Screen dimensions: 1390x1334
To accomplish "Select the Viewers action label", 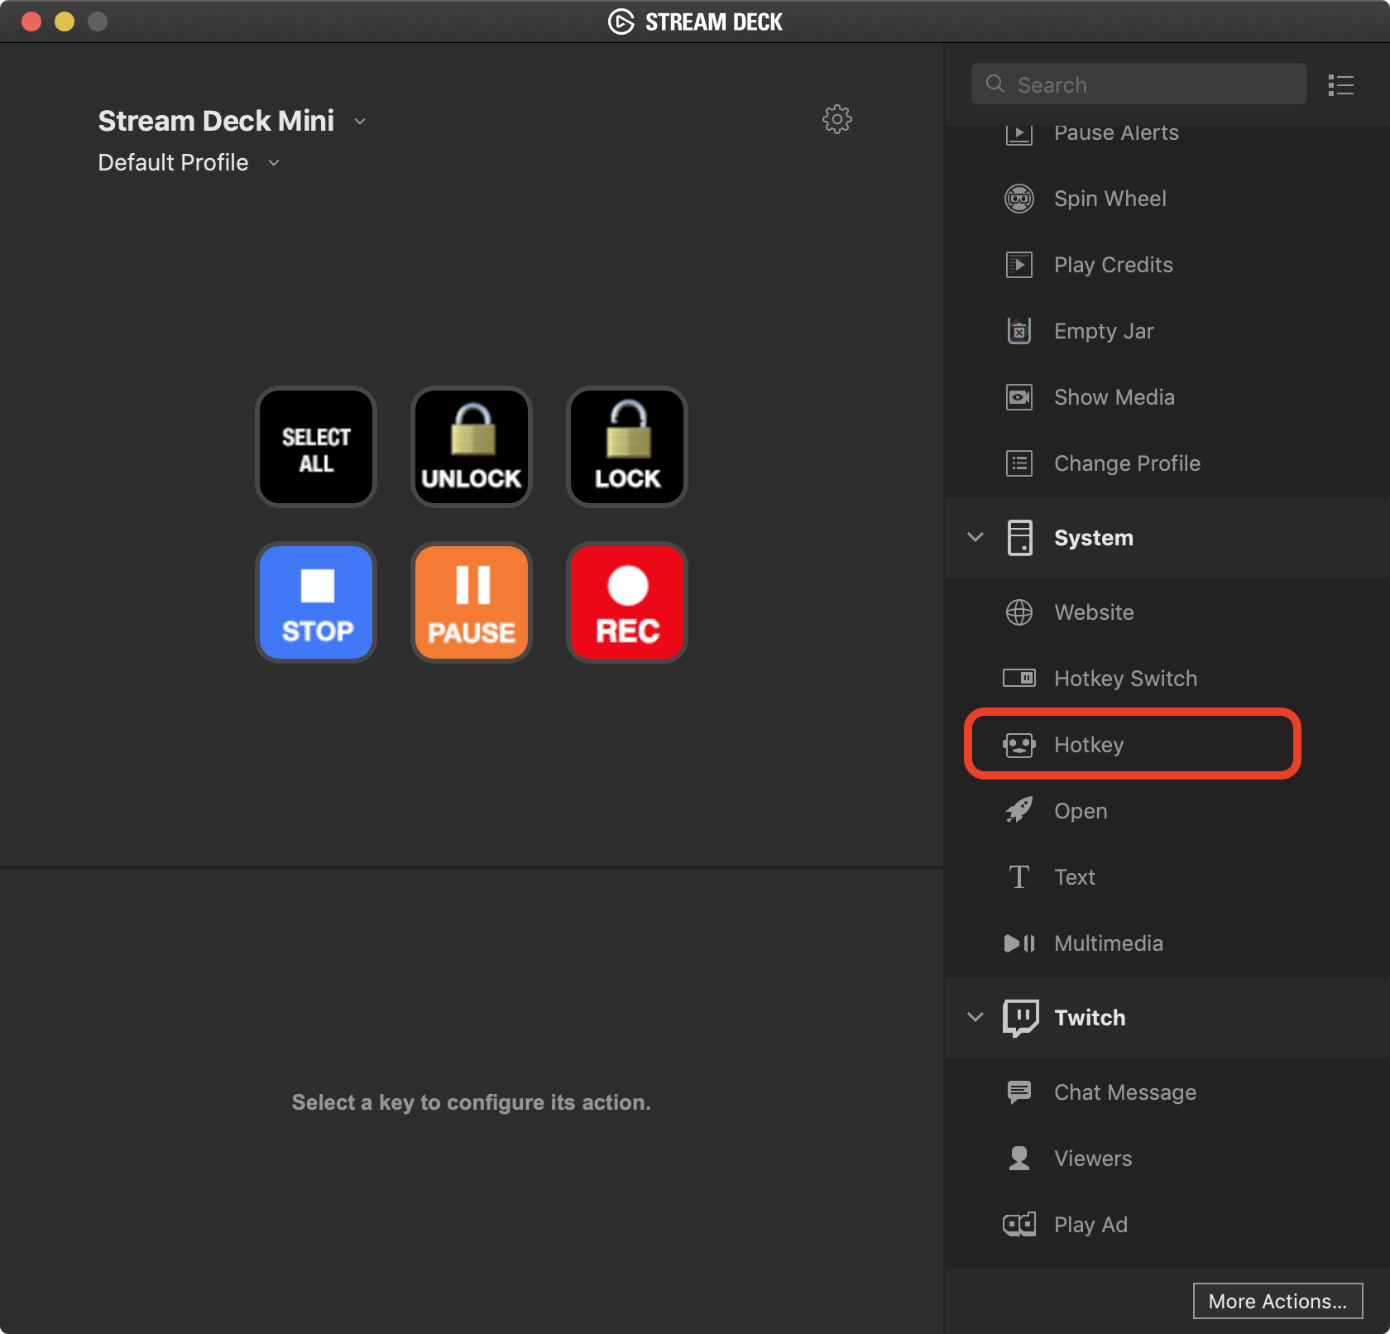I will pyautogui.click(x=1092, y=1159).
